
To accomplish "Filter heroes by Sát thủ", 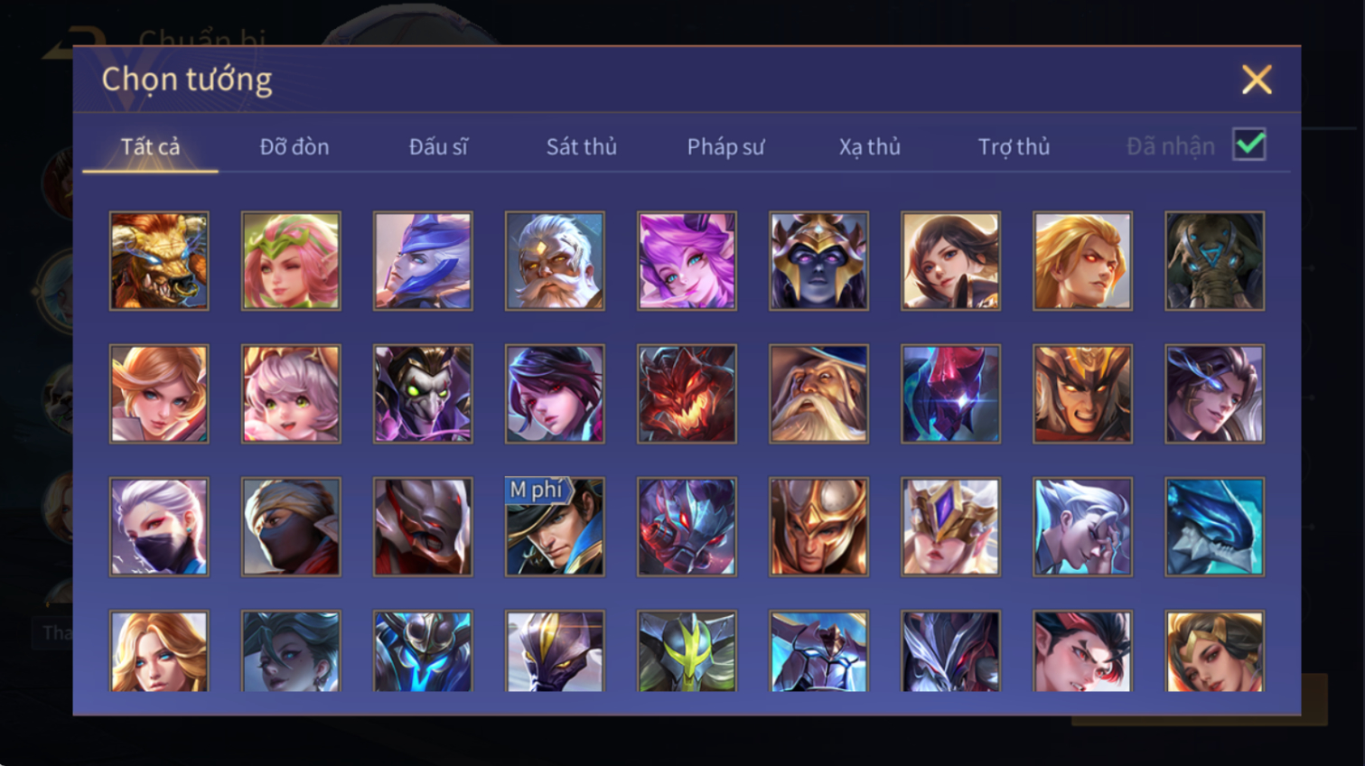I will point(582,146).
